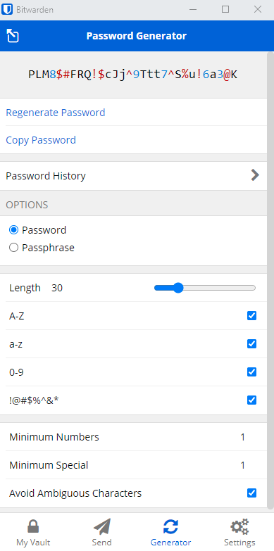Screen dimensions: 274x551
Task: Open Settings gears icon tab
Action: point(239,533)
